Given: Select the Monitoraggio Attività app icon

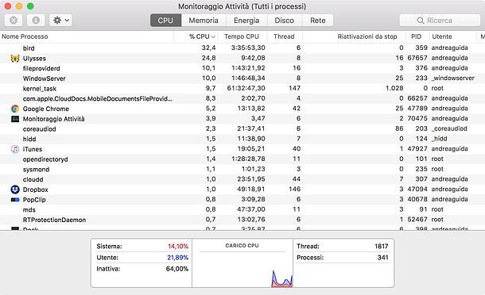Looking at the screenshot, I should click(15, 119).
